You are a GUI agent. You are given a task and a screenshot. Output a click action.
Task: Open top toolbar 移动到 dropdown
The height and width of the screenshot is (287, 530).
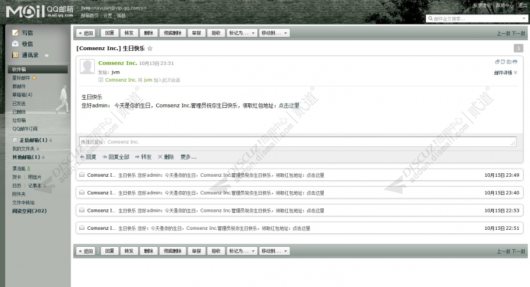click(x=274, y=33)
